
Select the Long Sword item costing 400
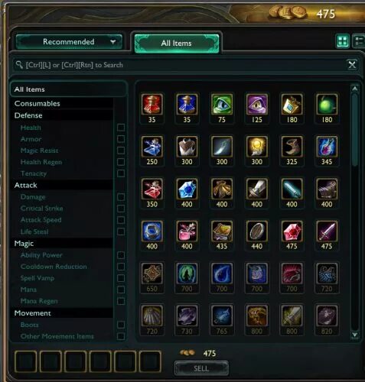[x=256, y=189]
